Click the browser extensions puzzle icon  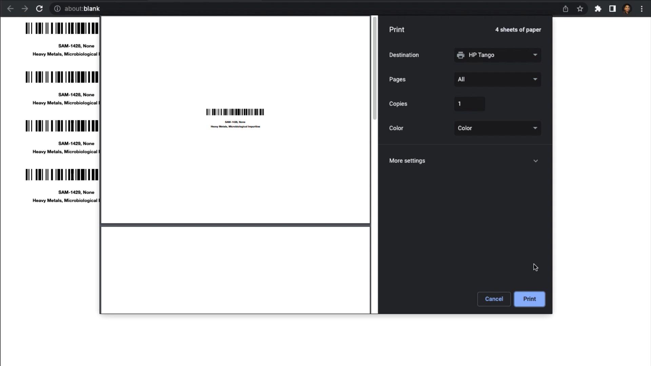point(598,8)
